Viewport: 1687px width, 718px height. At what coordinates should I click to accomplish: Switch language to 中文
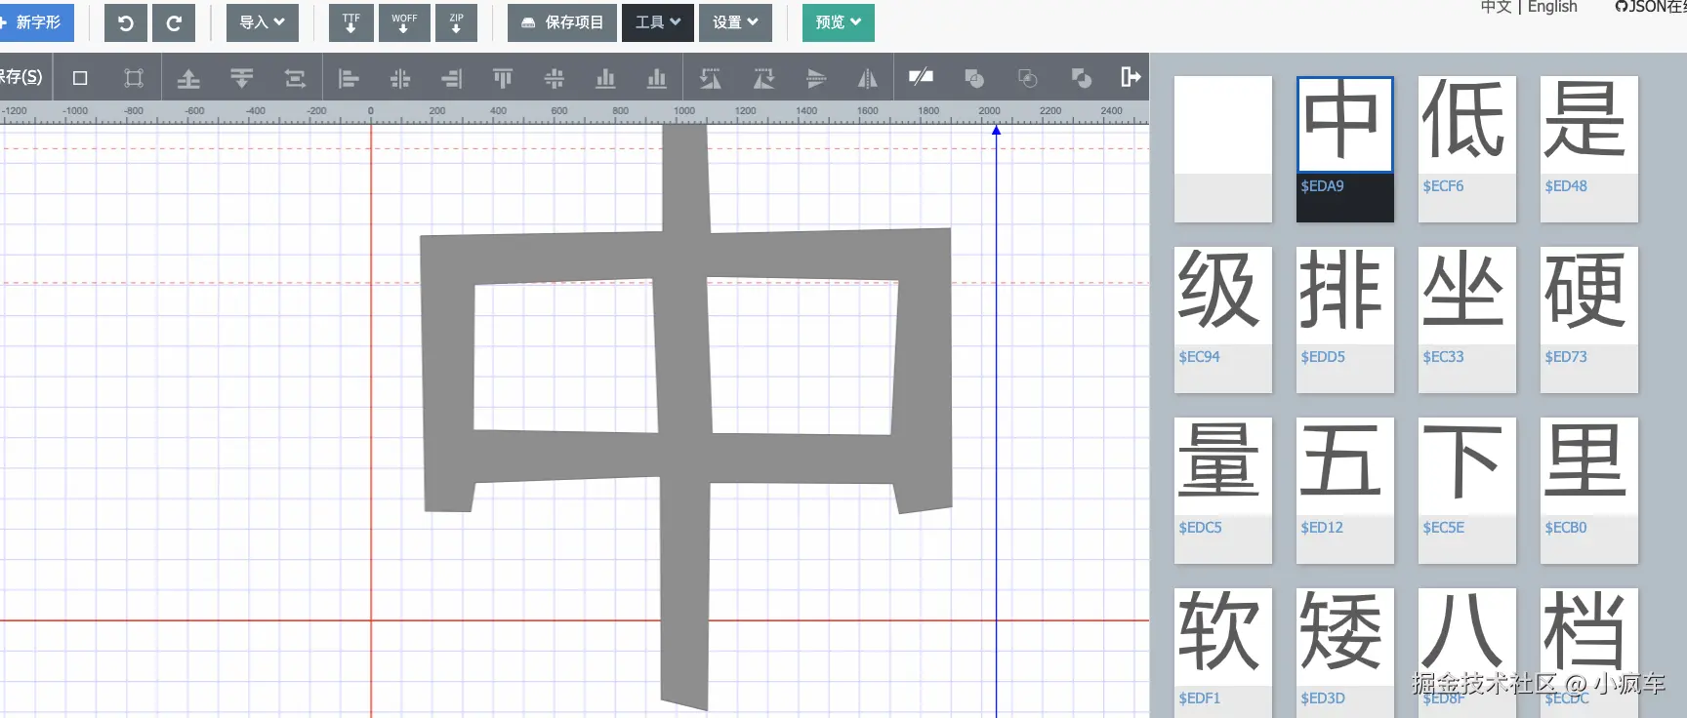[x=1496, y=7]
